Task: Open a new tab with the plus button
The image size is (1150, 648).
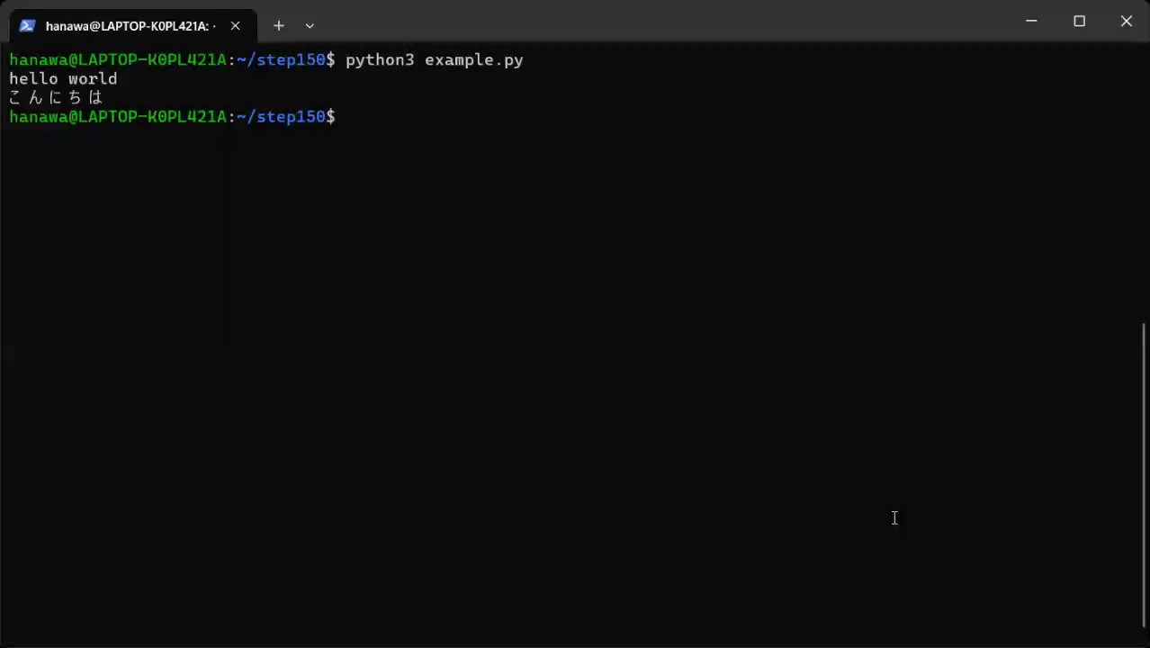Action: click(279, 26)
